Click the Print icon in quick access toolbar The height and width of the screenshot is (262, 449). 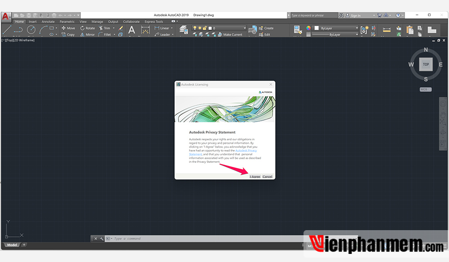(54, 15)
